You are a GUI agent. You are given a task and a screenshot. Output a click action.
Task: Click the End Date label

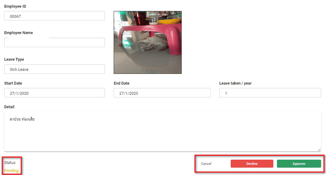point(121,83)
